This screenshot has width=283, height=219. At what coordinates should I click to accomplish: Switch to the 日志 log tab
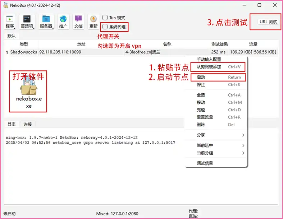[12, 124]
